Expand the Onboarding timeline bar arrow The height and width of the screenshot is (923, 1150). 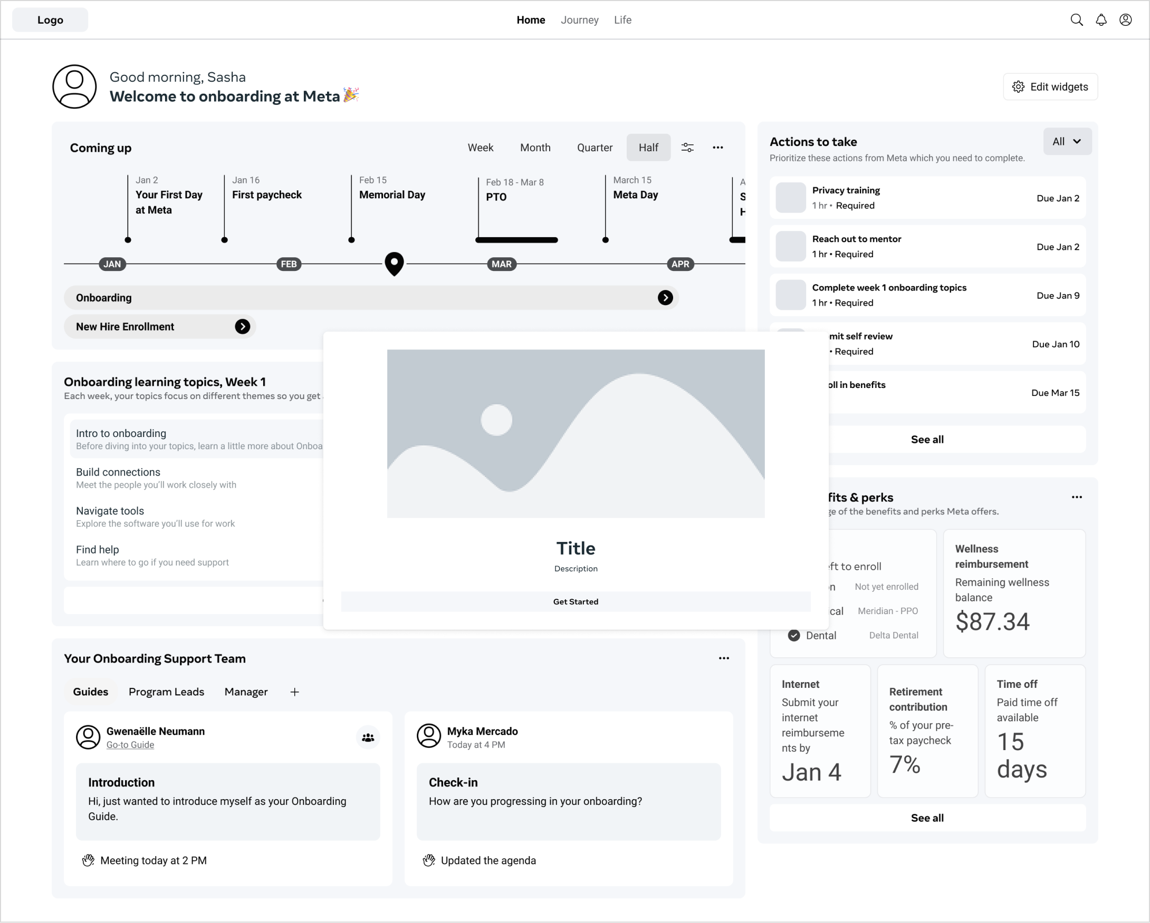coord(665,297)
